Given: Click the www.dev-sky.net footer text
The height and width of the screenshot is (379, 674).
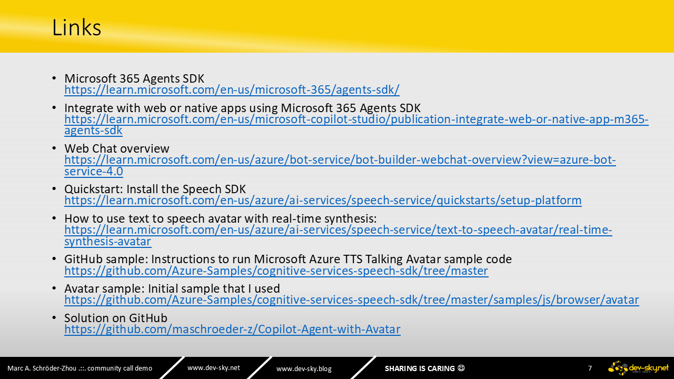Looking at the screenshot, I should (213, 368).
